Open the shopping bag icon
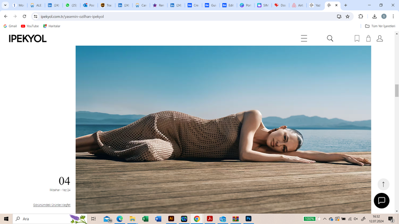Screen dimensions: 399x224 368,38
